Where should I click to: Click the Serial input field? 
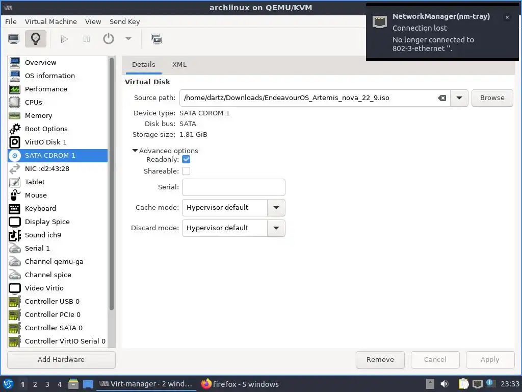point(233,187)
